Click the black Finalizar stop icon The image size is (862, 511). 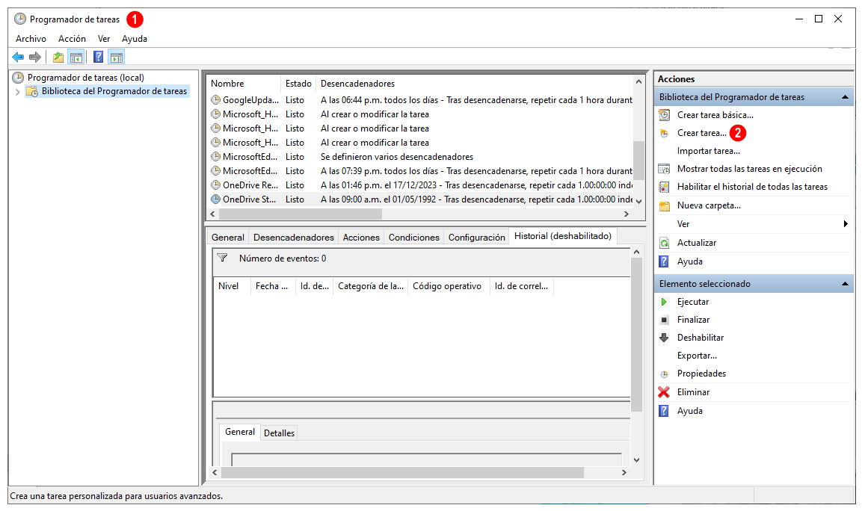pyautogui.click(x=664, y=320)
